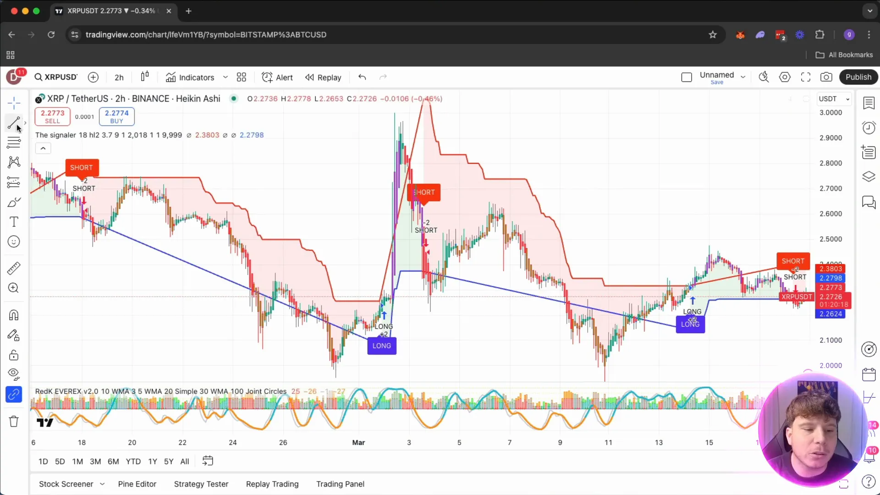Bookmark this page with star icon

click(x=713, y=34)
